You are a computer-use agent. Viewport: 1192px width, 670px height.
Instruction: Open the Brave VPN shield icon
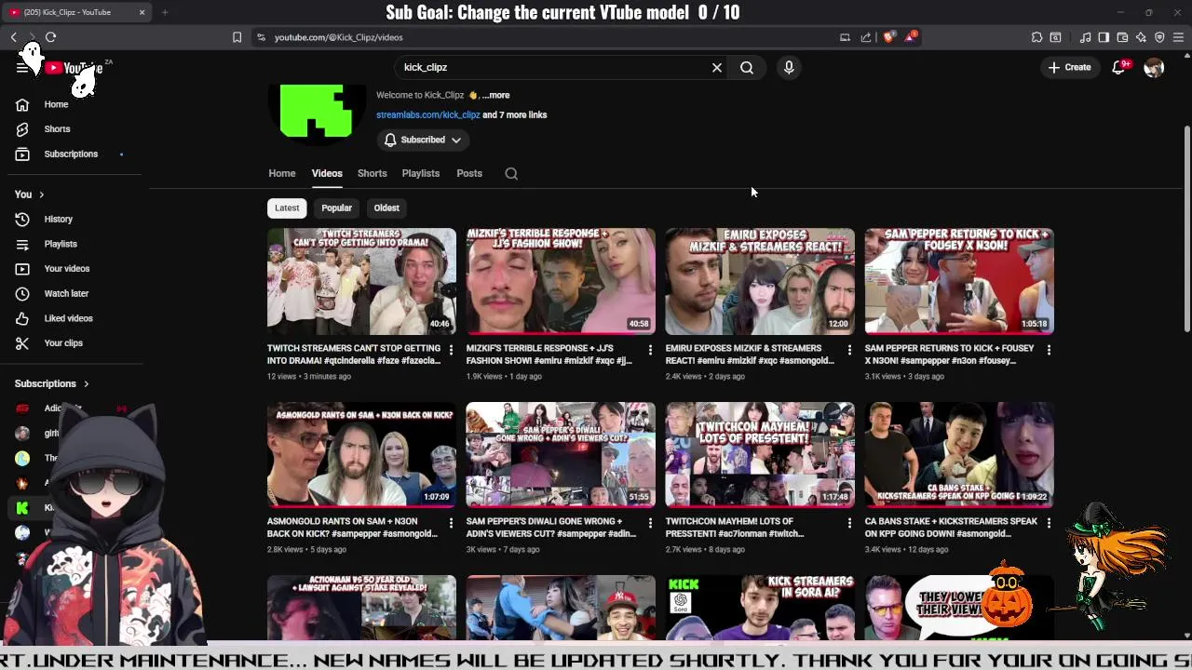click(1159, 37)
